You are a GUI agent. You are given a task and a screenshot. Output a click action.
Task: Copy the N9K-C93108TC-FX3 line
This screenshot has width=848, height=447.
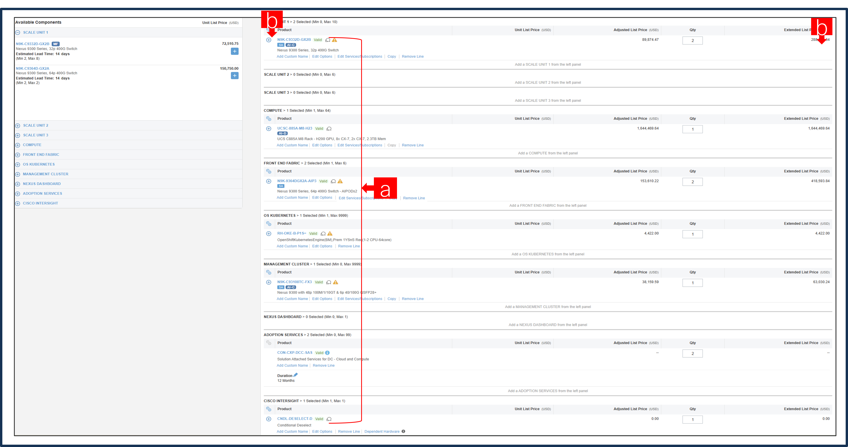coord(391,299)
